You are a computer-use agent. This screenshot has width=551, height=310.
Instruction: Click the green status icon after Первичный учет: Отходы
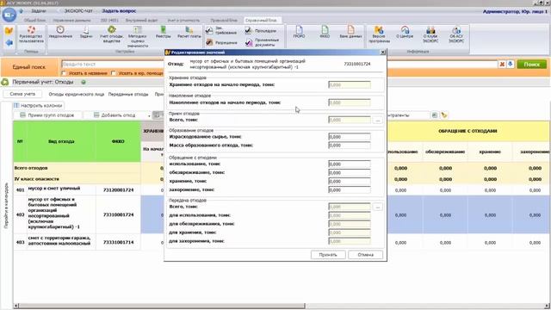coord(84,82)
